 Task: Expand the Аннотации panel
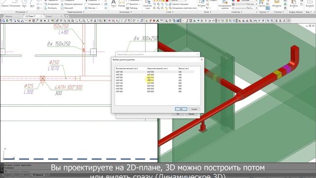[125, 12]
